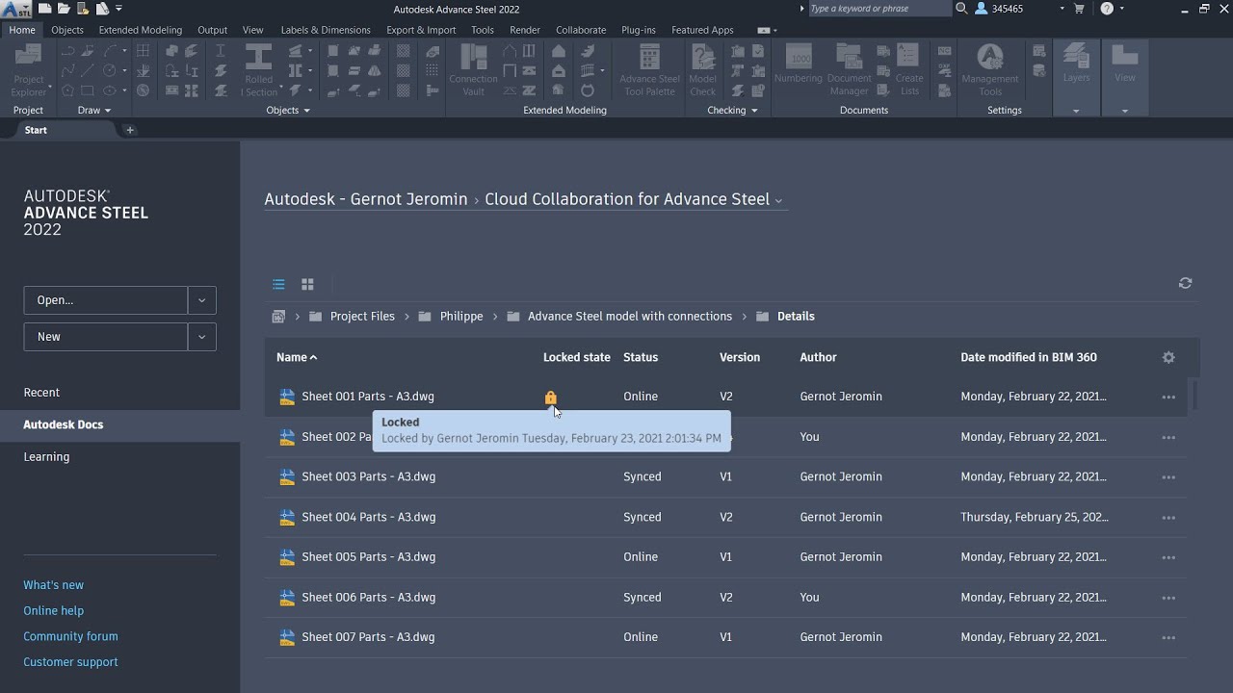The image size is (1233, 693).
Task: Click the New button
Action: [x=106, y=337]
